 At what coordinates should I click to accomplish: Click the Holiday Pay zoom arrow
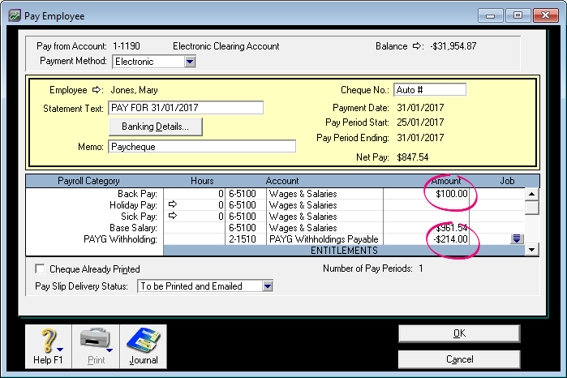click(172, 206)
